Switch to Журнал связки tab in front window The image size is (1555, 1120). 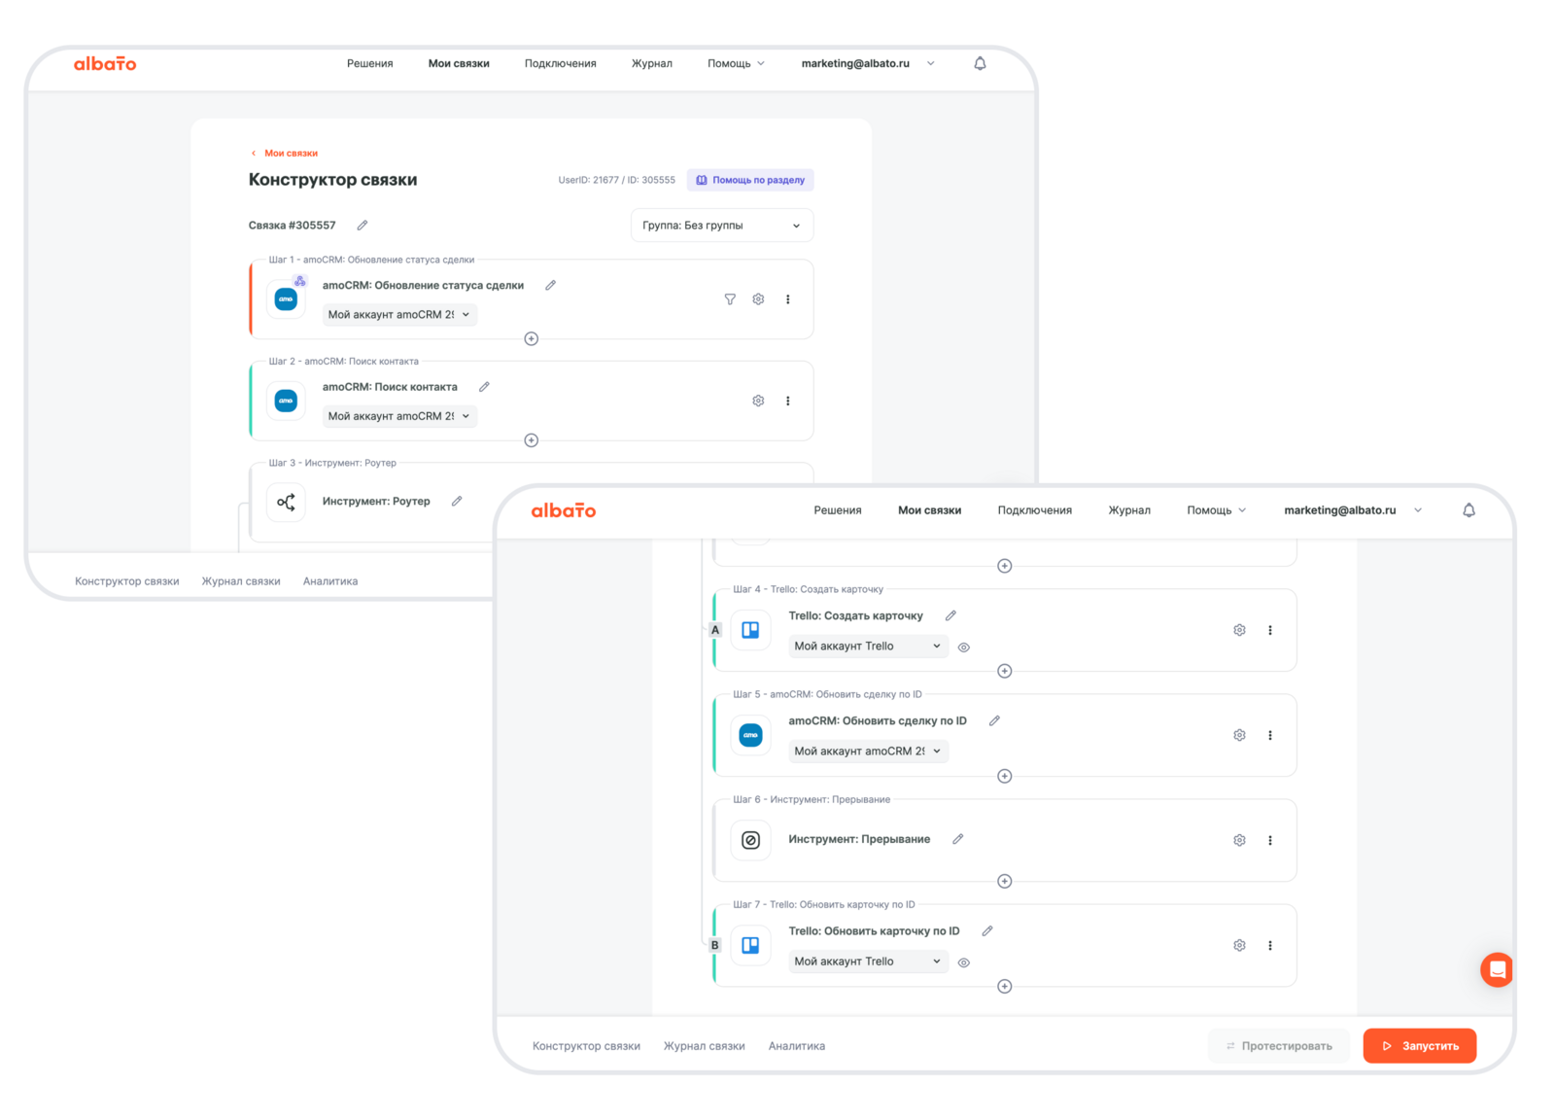704,1046
